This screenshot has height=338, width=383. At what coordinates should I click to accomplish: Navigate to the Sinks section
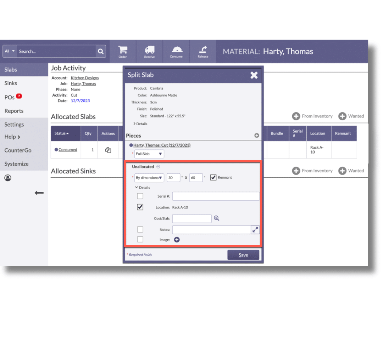point(11,83)
